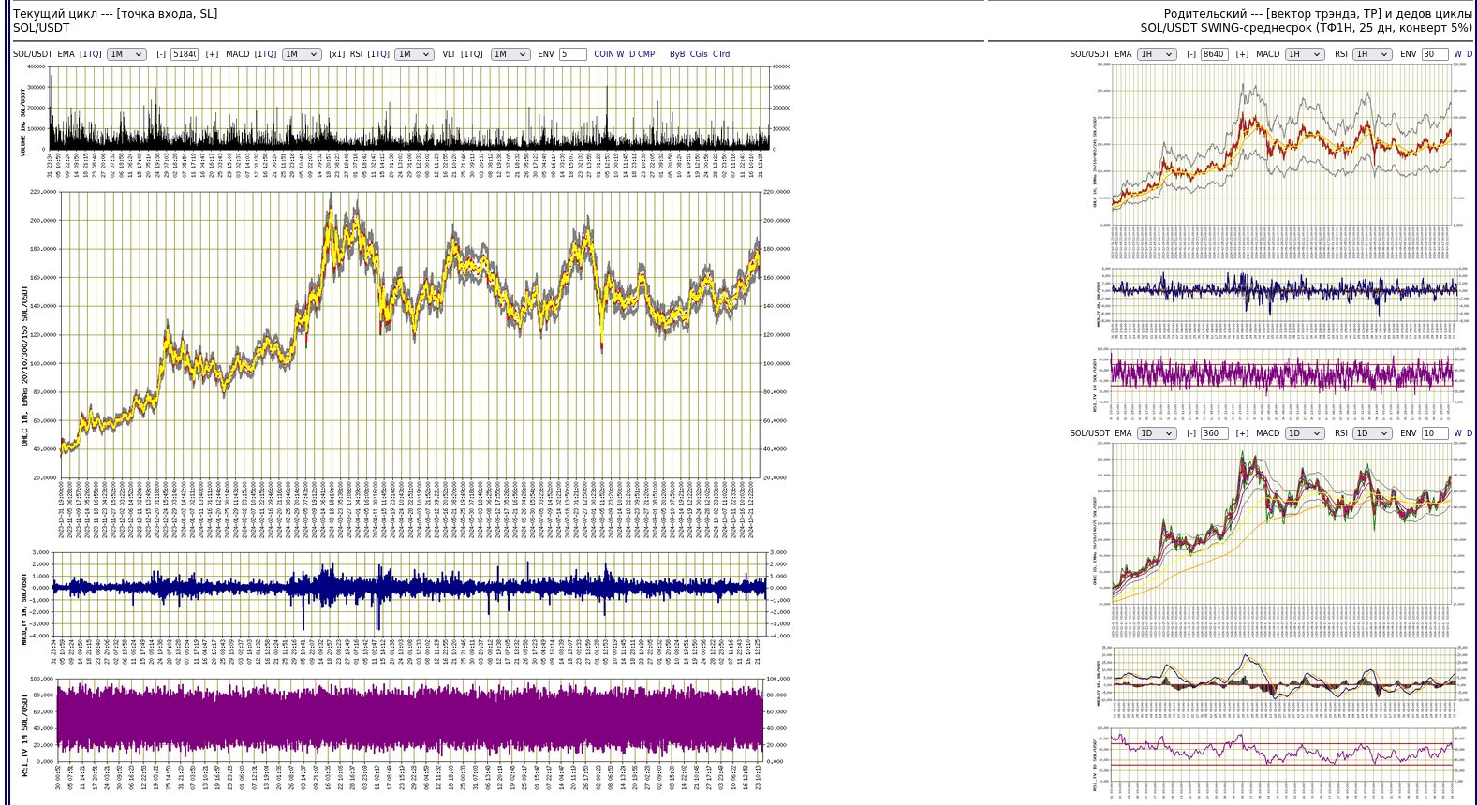1477x805 pixels.
Task: Open the CGls link
Action: pyautogui.click(x=699, y=54)
